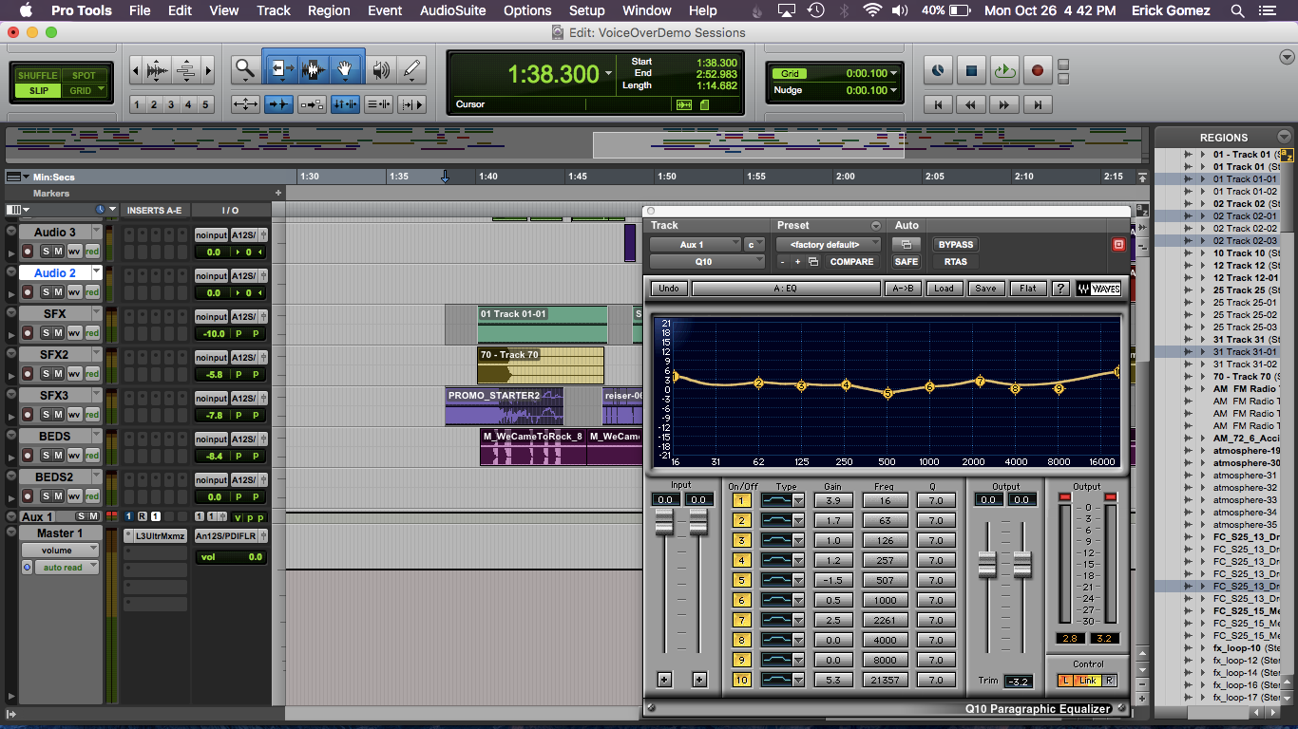Click the Waves logo in Q10 plugin
This screenshot has width=1298, height=729.
1098,289
